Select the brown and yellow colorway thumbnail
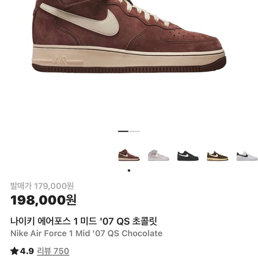The image size is (258, 258). pos(217,156)
